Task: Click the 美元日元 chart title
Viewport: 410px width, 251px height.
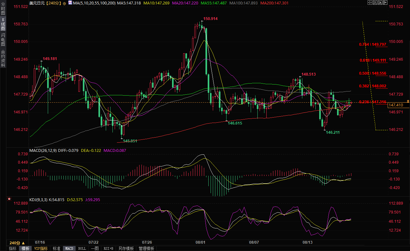Action: tap(38, 3)
